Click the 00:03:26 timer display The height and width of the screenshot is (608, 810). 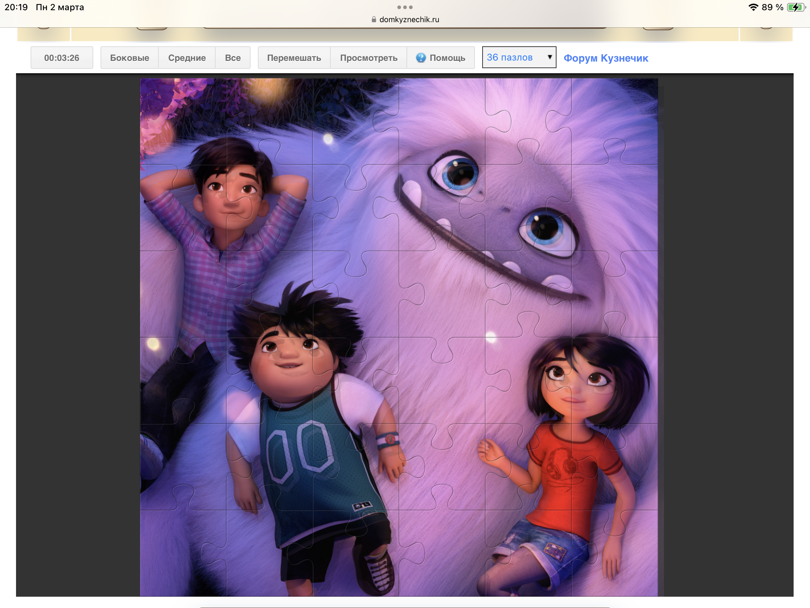[62, 58]
